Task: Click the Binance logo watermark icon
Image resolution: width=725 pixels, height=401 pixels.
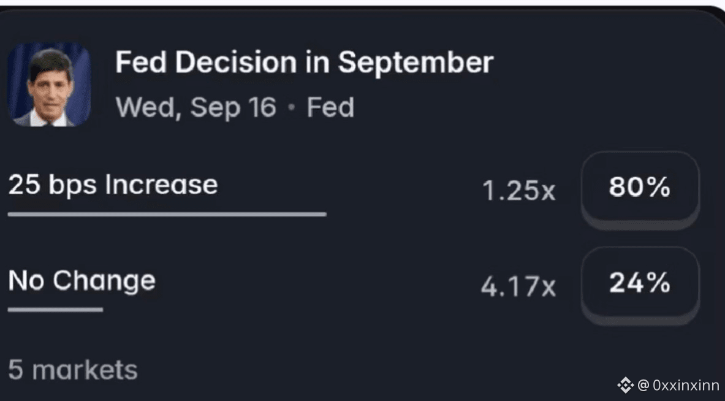Action: (x=625, y=385)
